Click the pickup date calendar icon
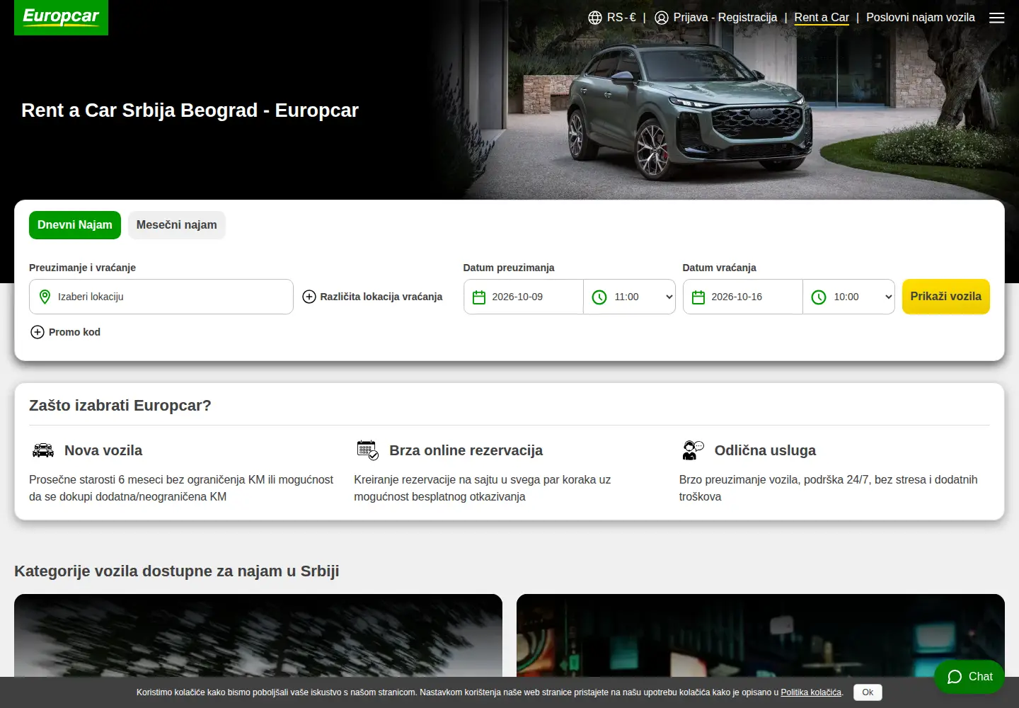This screenshot has height=708, width=1019. (479, 297)
